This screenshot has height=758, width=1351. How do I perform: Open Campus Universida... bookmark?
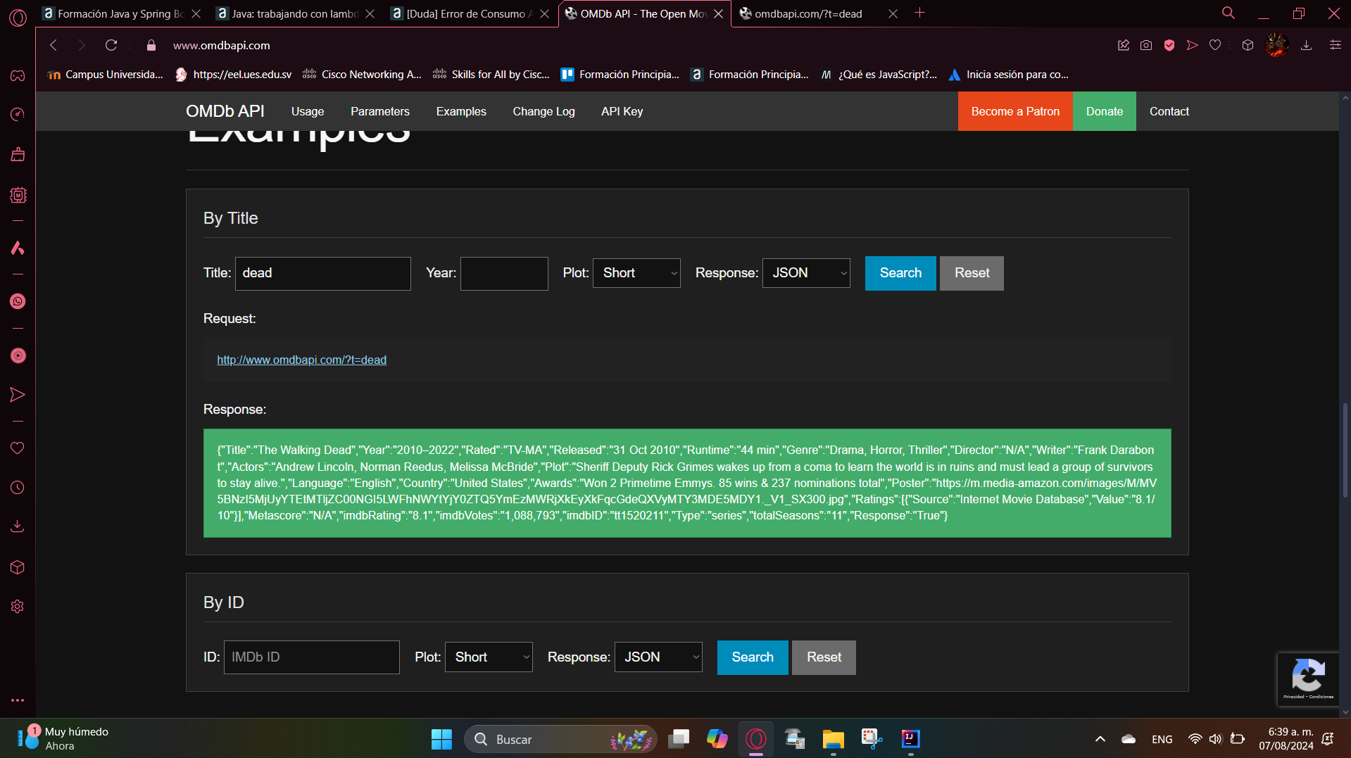(x=105, y=75)
